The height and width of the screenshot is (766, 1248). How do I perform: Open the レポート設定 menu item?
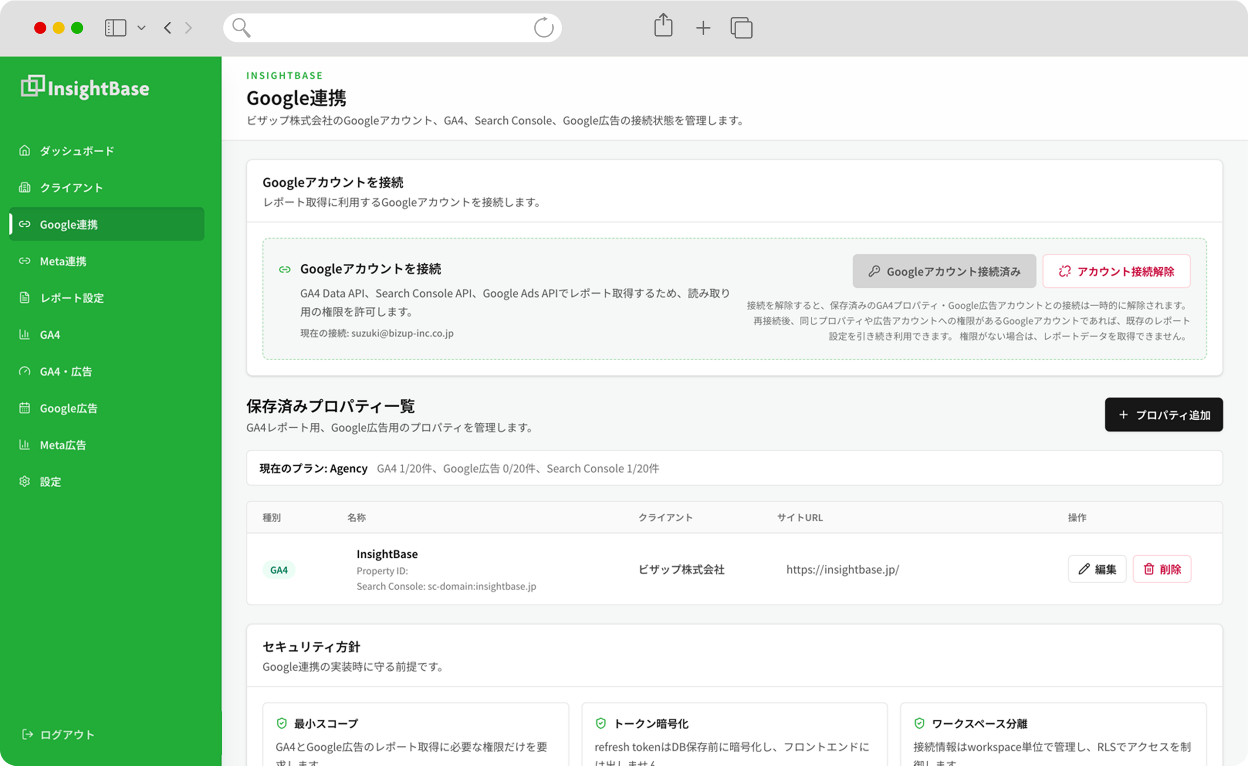pos(107,297)
